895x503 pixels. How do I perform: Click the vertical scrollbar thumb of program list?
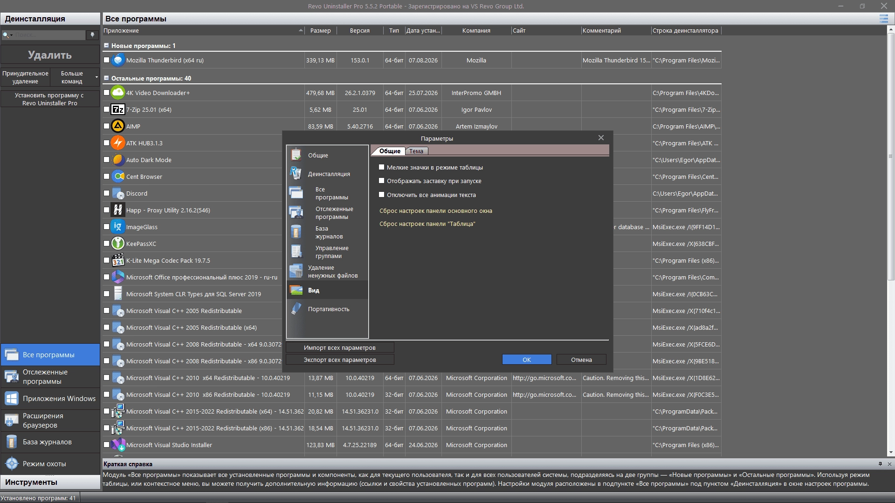(891, 156)
